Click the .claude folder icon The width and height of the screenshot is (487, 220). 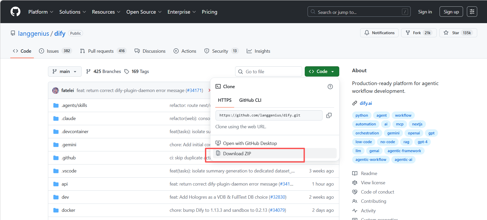(x=56, y=118)
